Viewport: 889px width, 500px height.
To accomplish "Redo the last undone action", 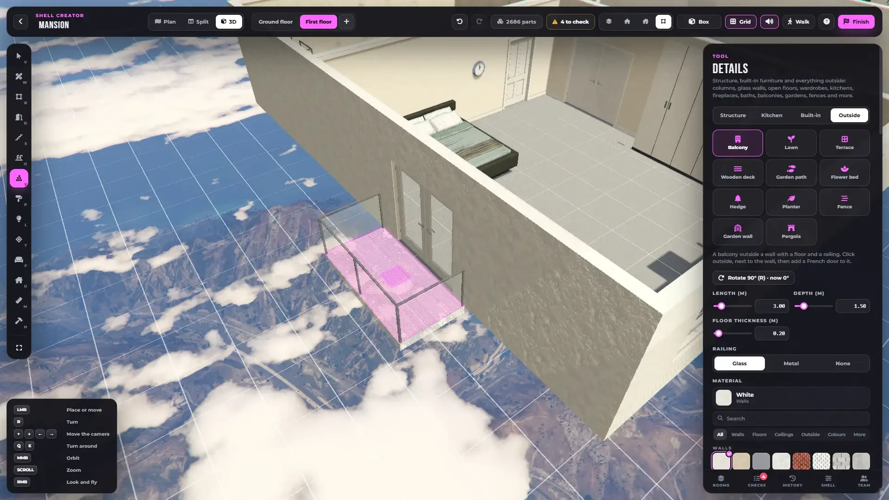I will click(x=479, y=22).
